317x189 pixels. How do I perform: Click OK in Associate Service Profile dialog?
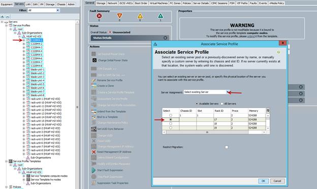[263, 181]
